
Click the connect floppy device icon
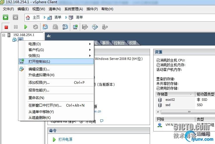pyautogui.click(x=85, y=27)
